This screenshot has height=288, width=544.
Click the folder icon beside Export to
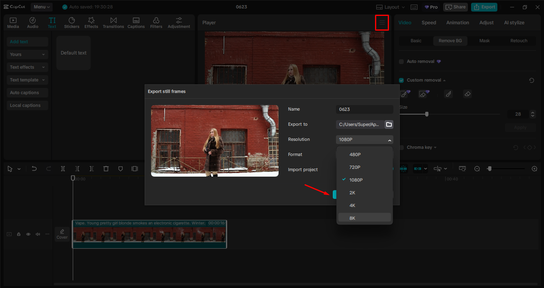[389, 125]
